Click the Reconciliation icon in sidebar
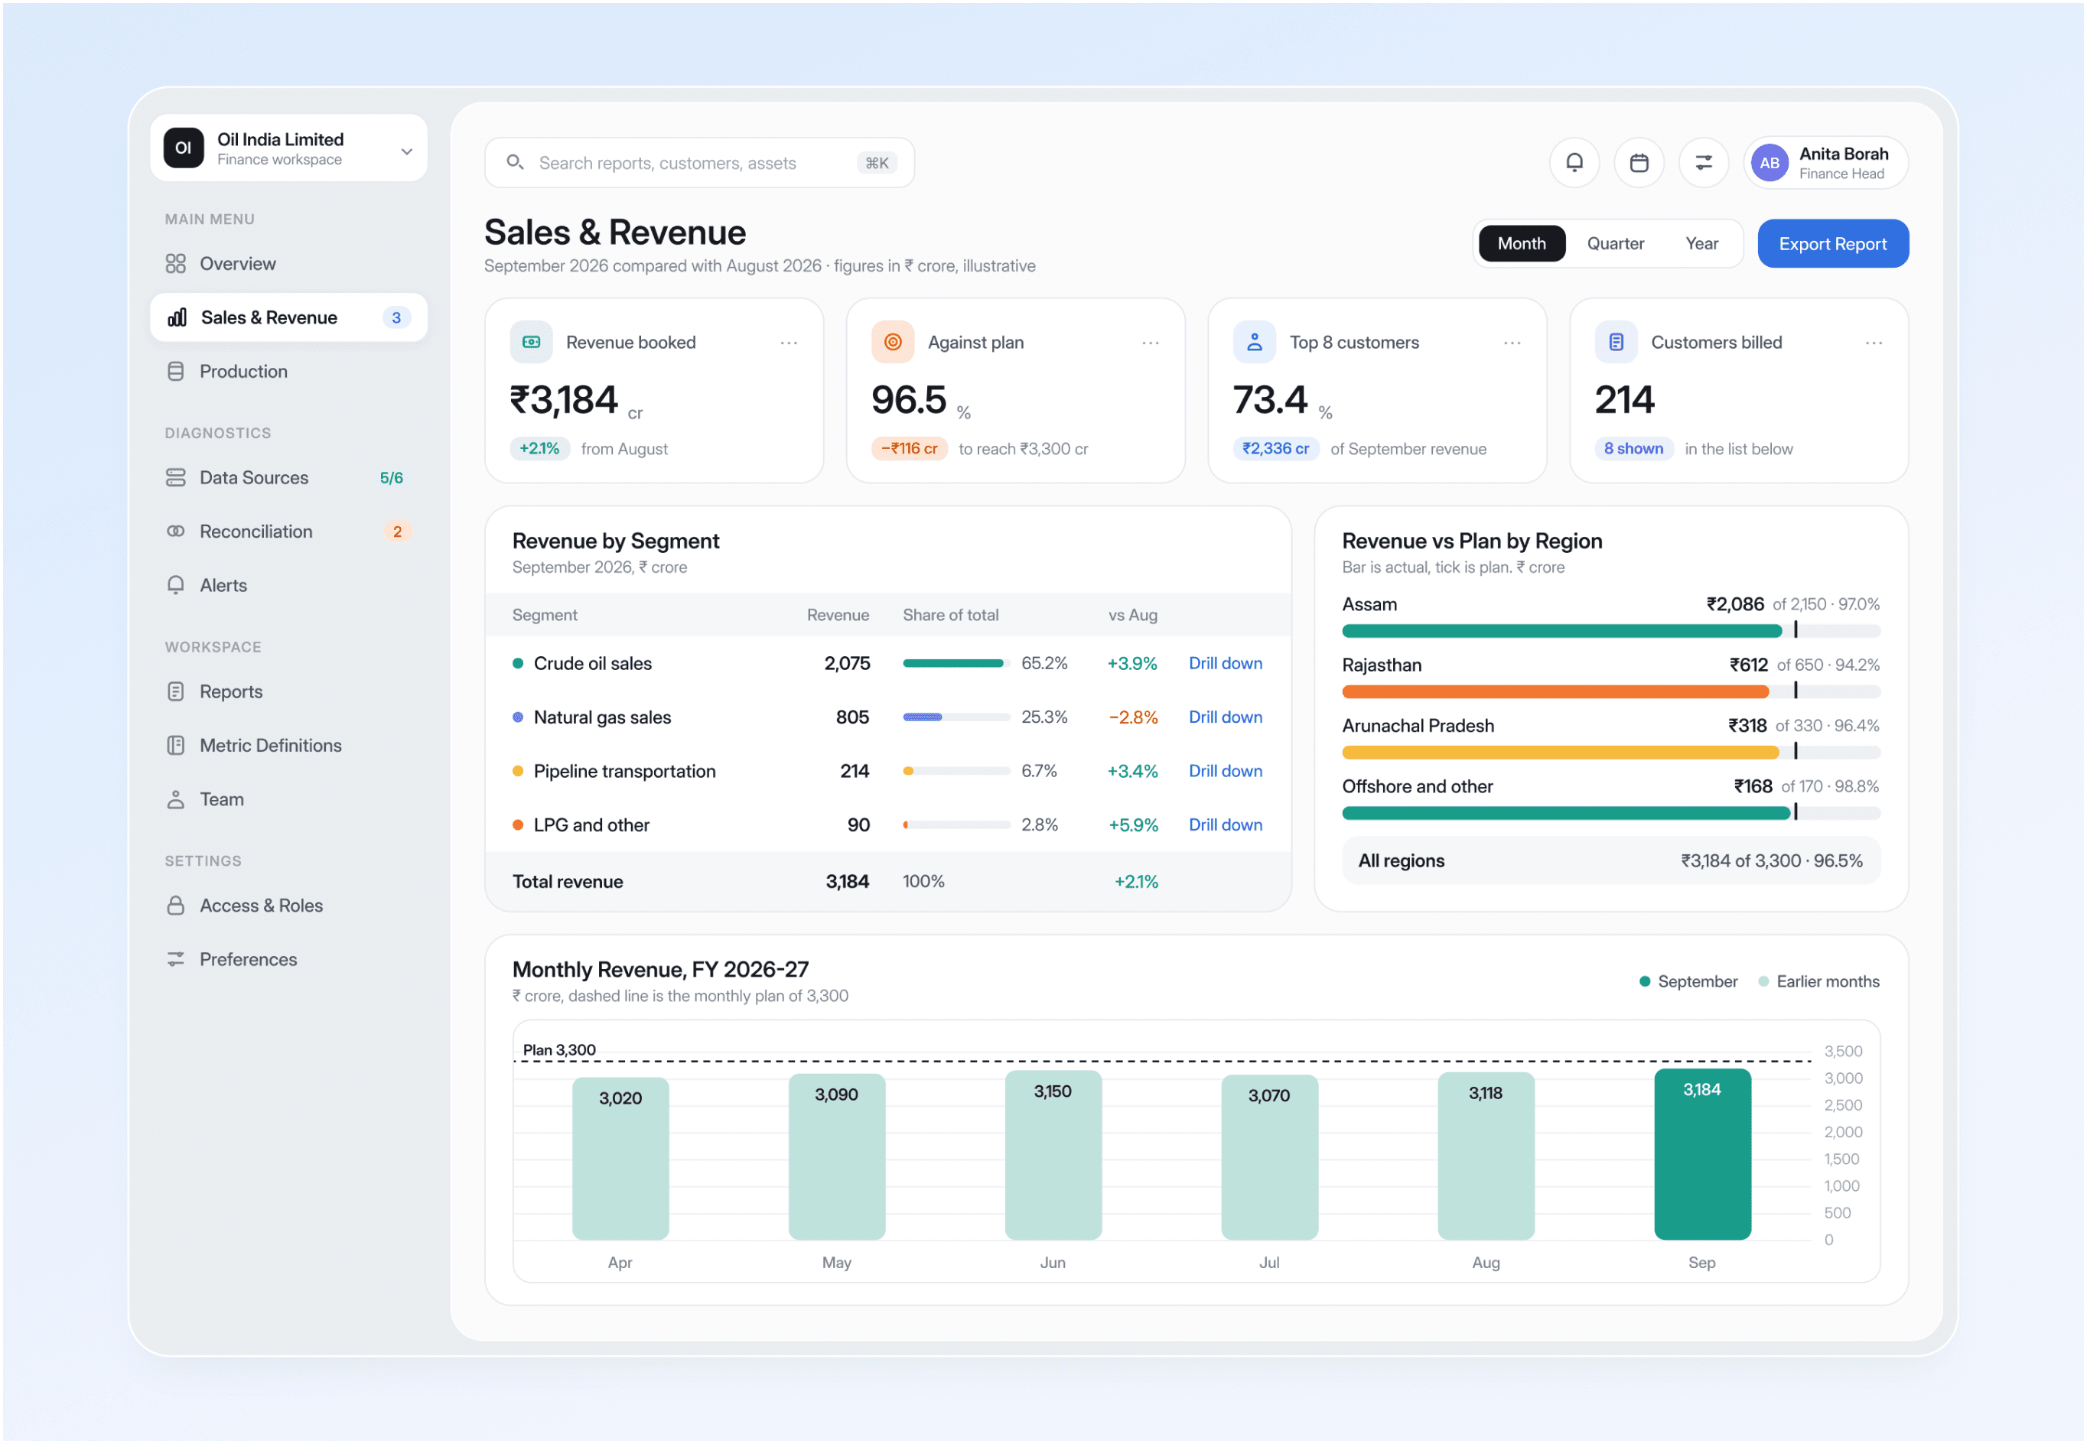The width and height of the screenshot is (2087, 1444). click(x=176, y=531)
